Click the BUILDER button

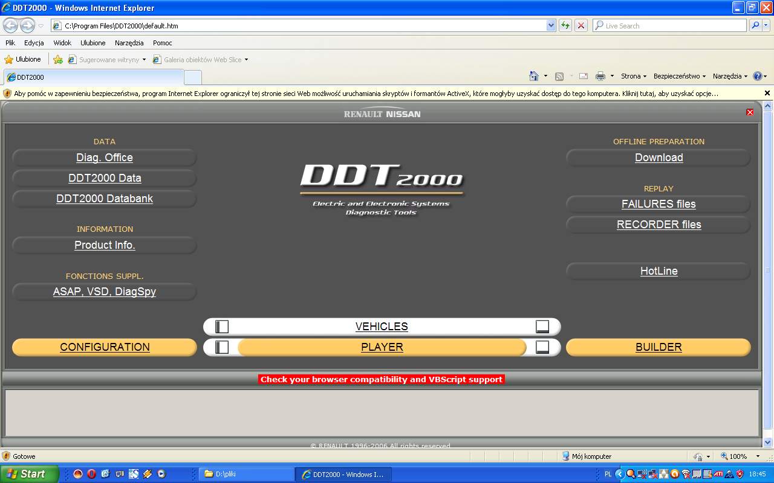tap(659, 347)
